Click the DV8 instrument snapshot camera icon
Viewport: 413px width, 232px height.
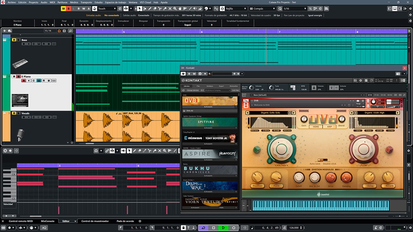tap(358, 101)
